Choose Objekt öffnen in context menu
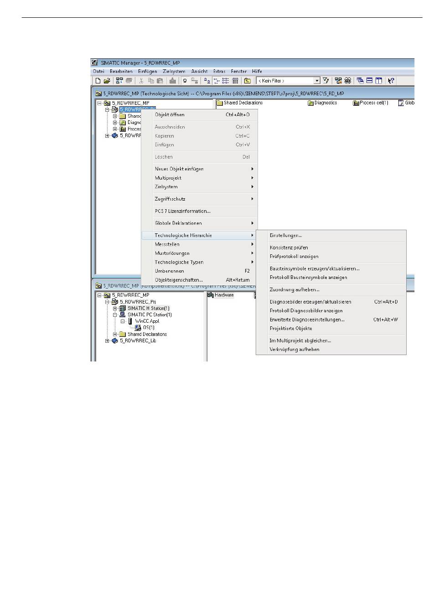The height and width of the screenshot is (593, 433). click(200, 115)
